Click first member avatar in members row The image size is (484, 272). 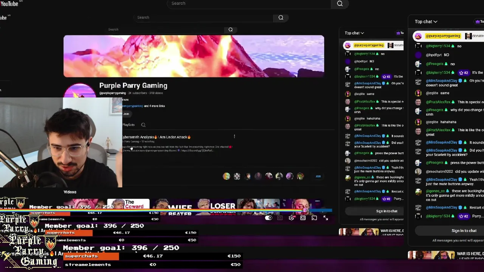[x=226, y=176]
